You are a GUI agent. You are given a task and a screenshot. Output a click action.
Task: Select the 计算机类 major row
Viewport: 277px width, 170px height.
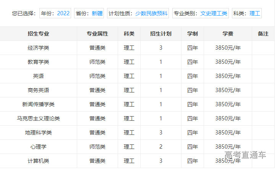click(38, 161)
